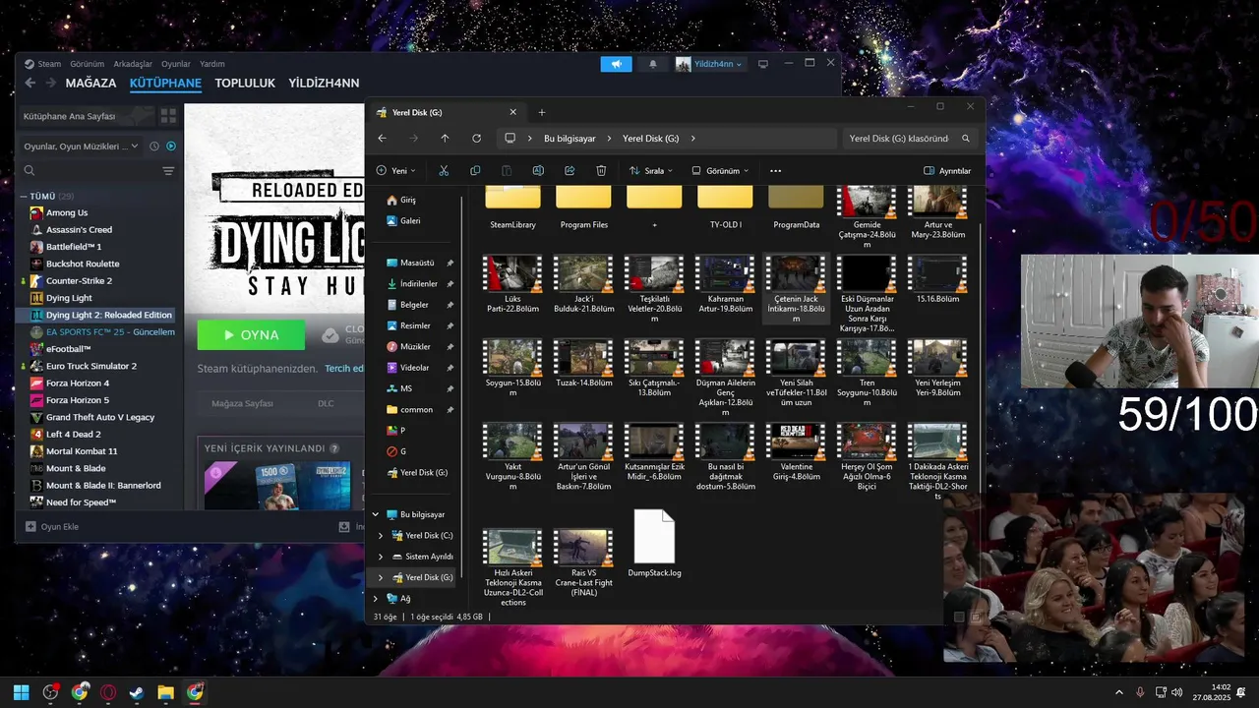Click Bu bilgisayar in the address bar
This screenshot has height=708, width=1259.
tap(570, 139)
